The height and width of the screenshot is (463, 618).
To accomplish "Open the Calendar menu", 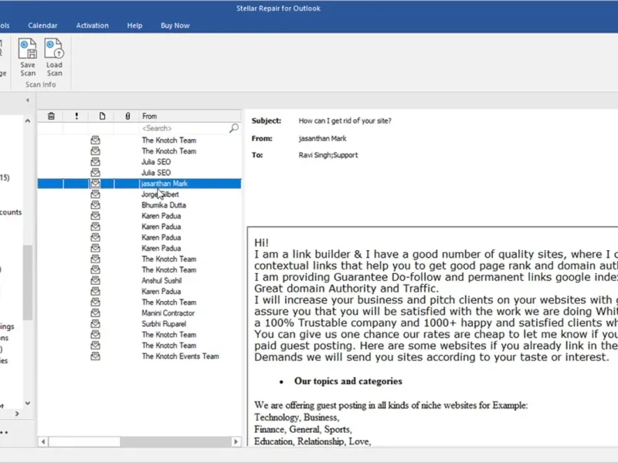I will tap(42, 25).
